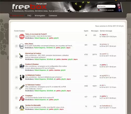Open the FAQ menu item
The image size is (131, 114).
29,16
